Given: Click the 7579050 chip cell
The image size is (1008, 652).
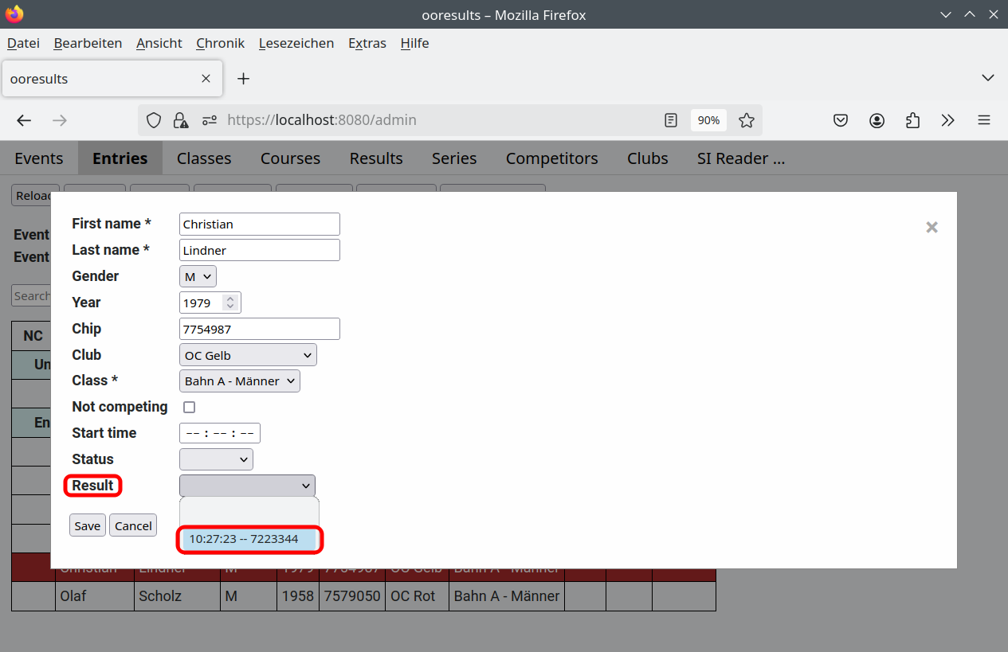Looking at the screenshot, I should (352, 596).
